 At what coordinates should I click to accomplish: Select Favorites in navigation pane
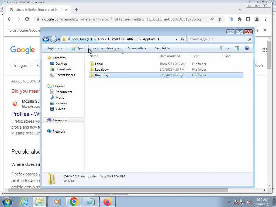click(x=59, y=58)
